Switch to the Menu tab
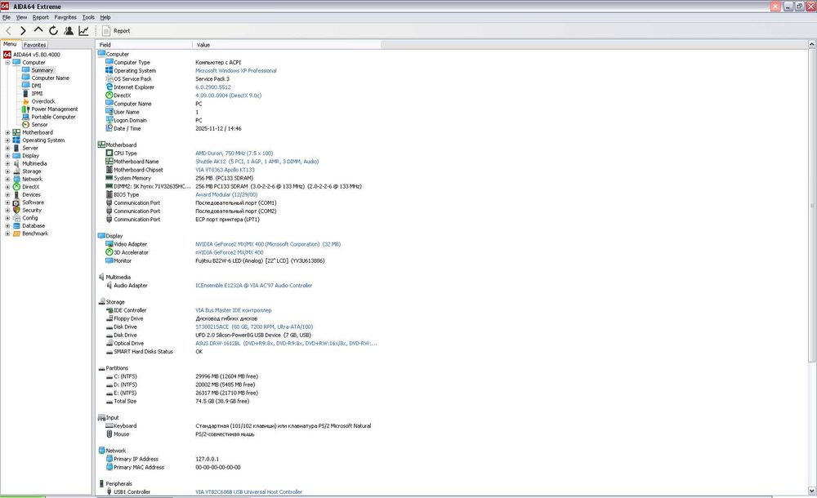Image resolution: width=817 pixels, height=498 pixels. pos(11,44)
